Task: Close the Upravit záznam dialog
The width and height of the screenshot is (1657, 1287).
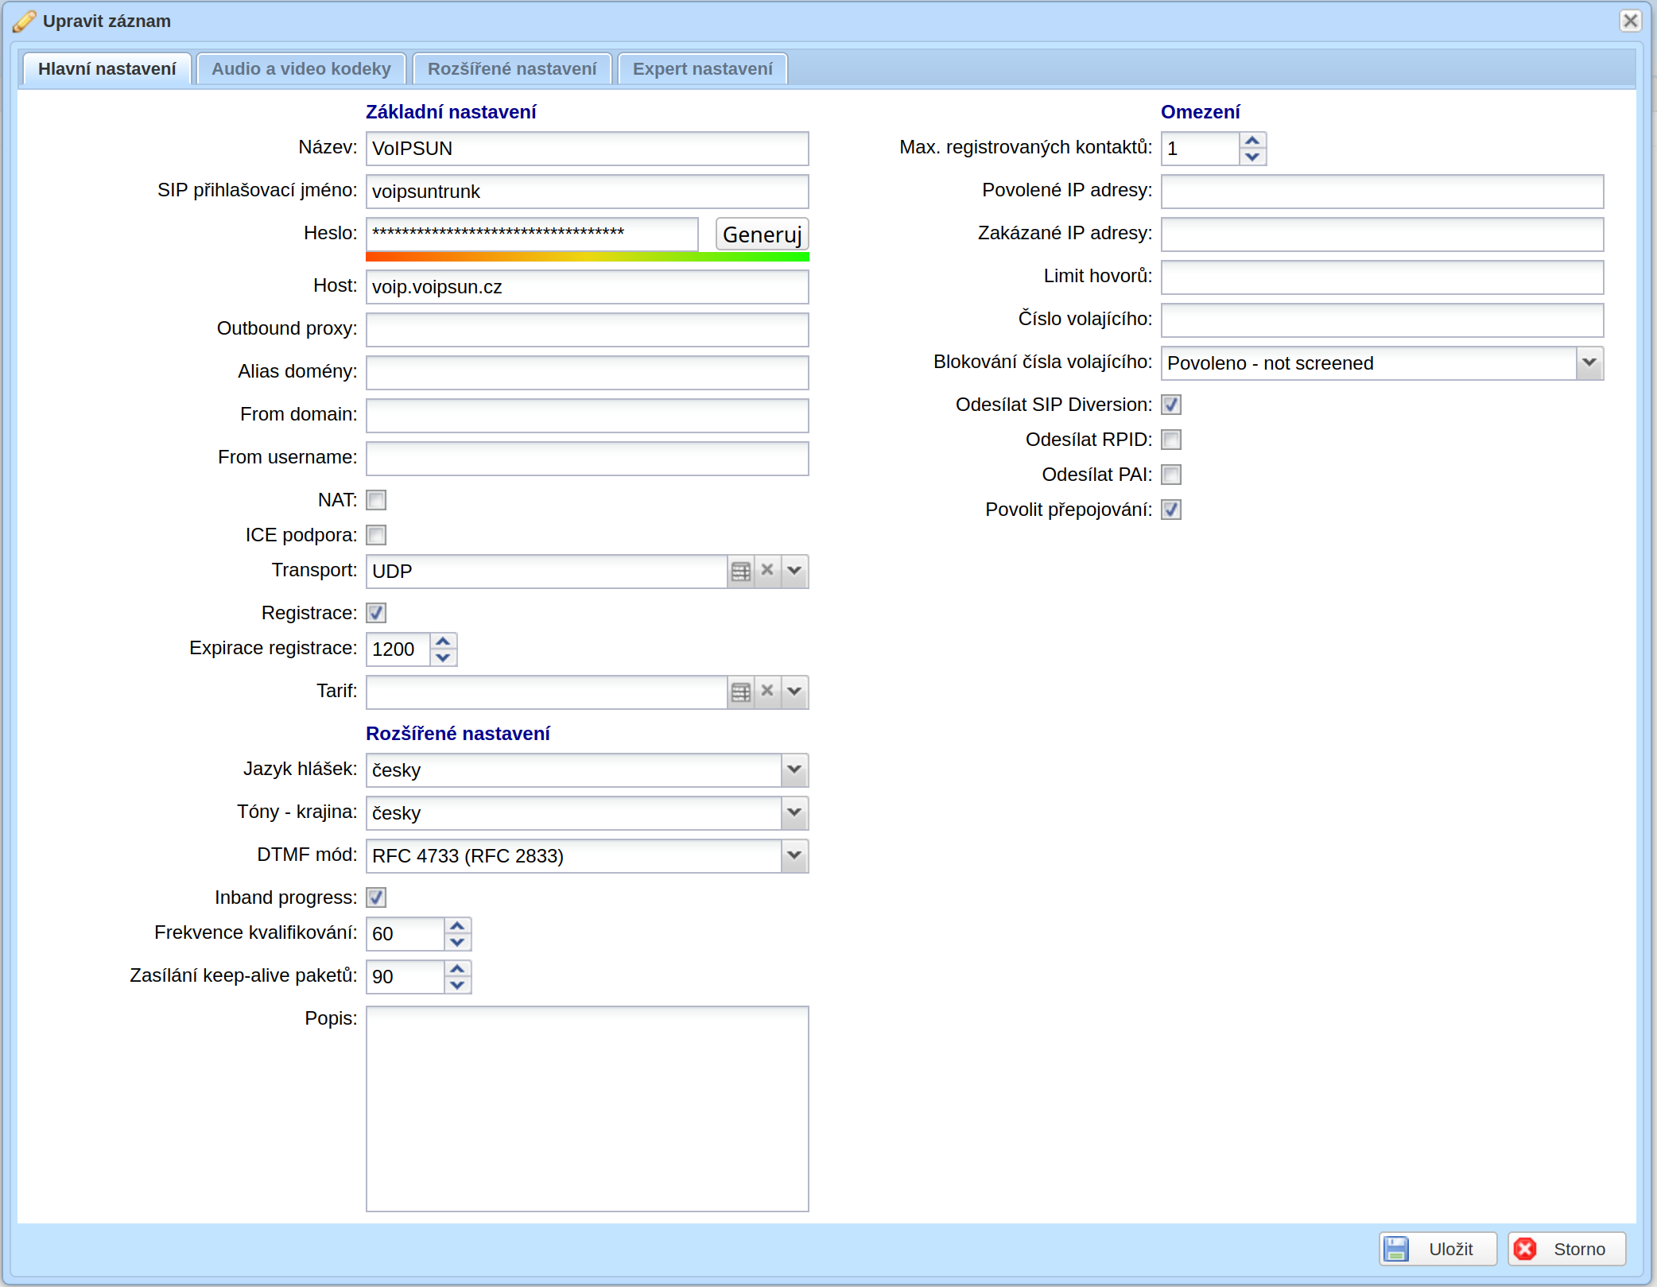Action: (1630, 21)
